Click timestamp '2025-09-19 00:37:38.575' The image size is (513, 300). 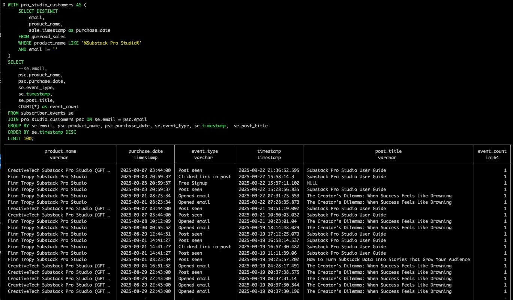pos(269,272)
